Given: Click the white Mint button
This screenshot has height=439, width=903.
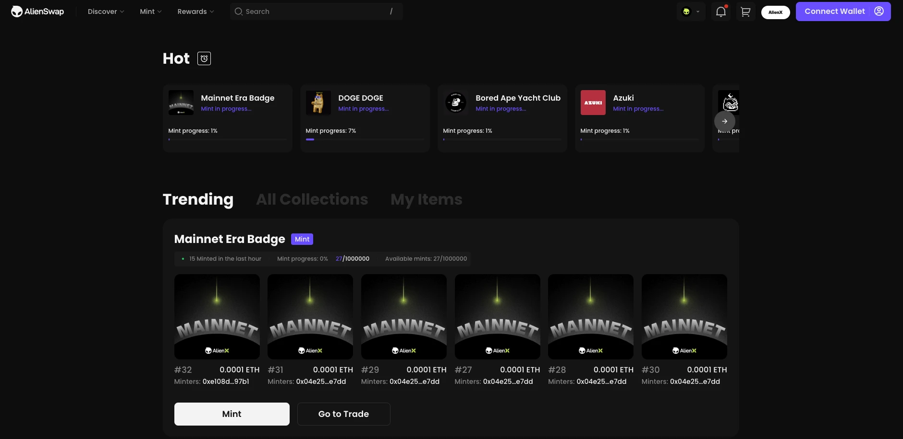Looking at the screenshot, I should pos(232,414).
